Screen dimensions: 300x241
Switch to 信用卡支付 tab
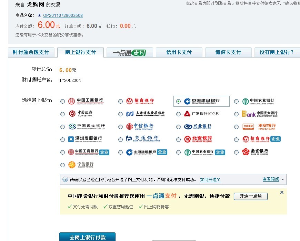click(x=179, y=52)
